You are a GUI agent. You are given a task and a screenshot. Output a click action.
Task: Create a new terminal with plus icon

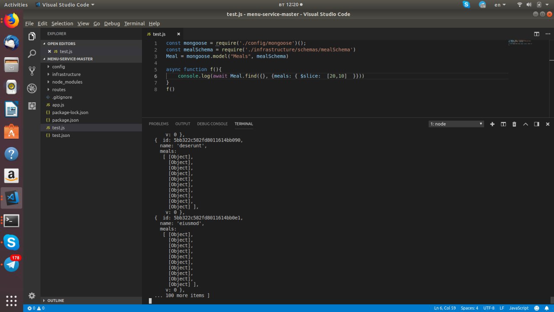click(492, 124)
